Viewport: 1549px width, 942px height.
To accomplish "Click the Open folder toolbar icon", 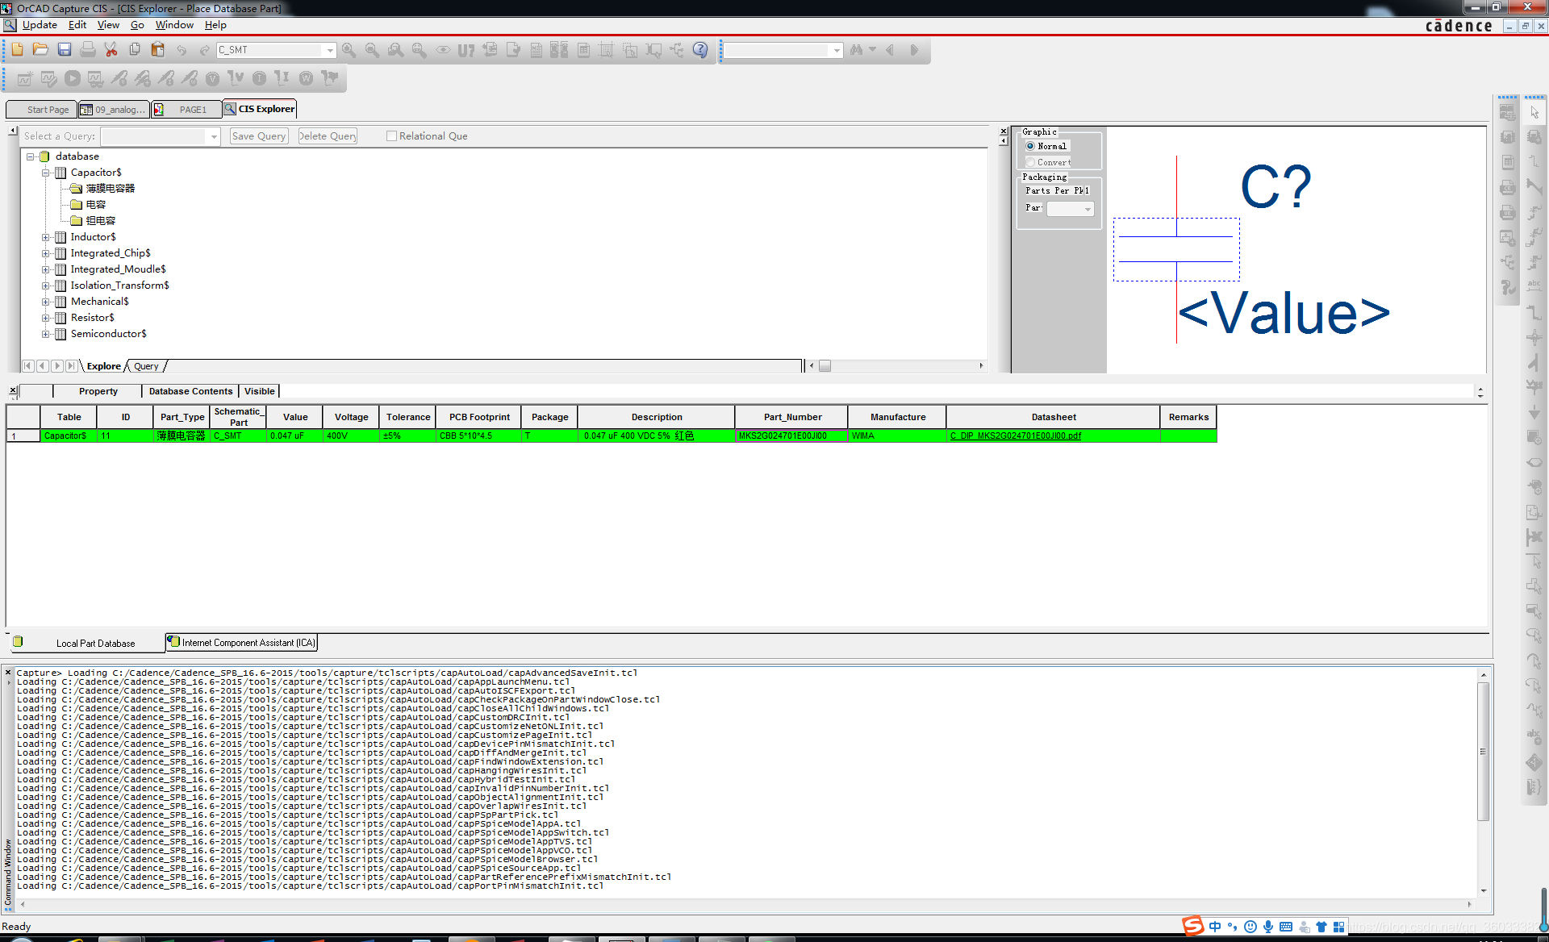I will pyautogui.click(x=40, y=50).
